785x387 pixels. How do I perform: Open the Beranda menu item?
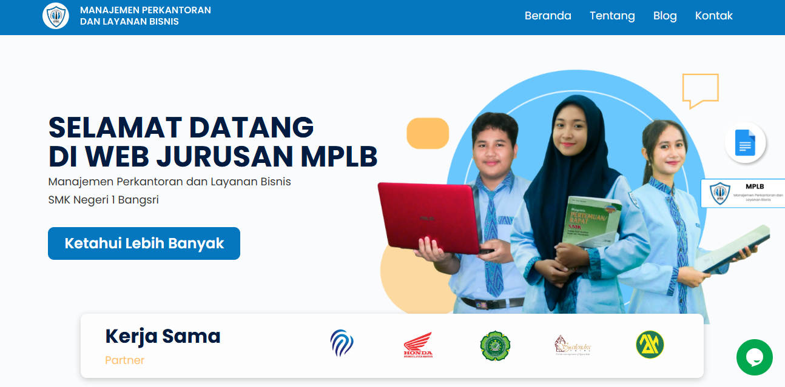point(548,16)
